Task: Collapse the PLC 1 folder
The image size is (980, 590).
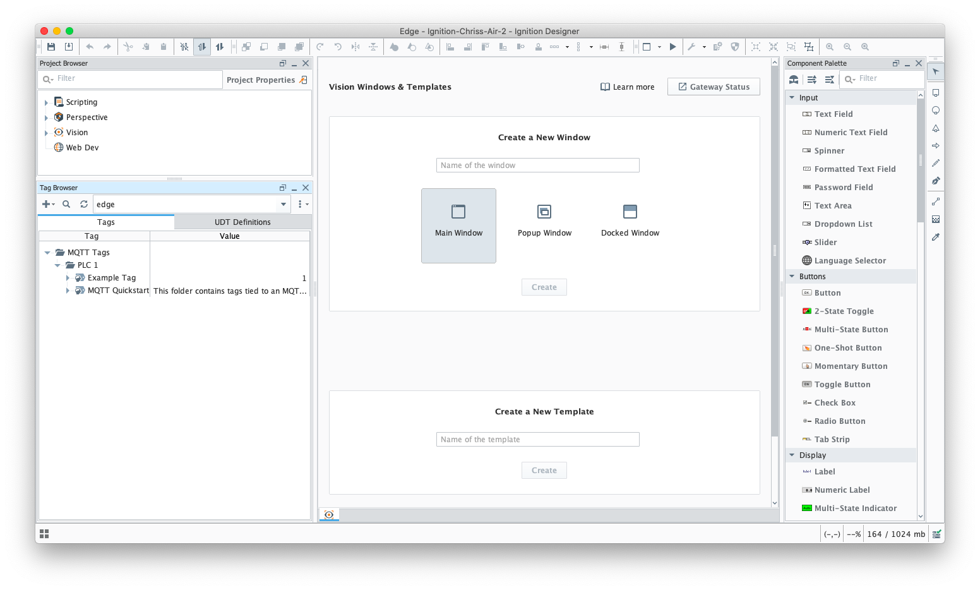Action: tap(57, 265)
